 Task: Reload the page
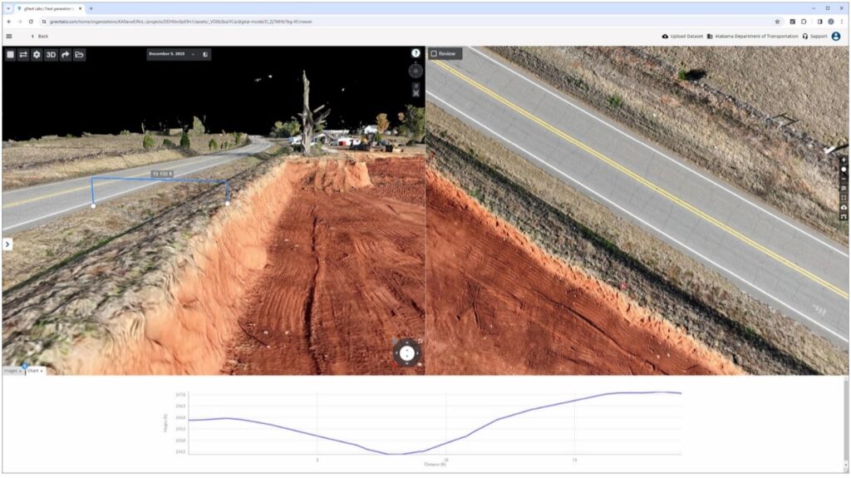point(31,22)
